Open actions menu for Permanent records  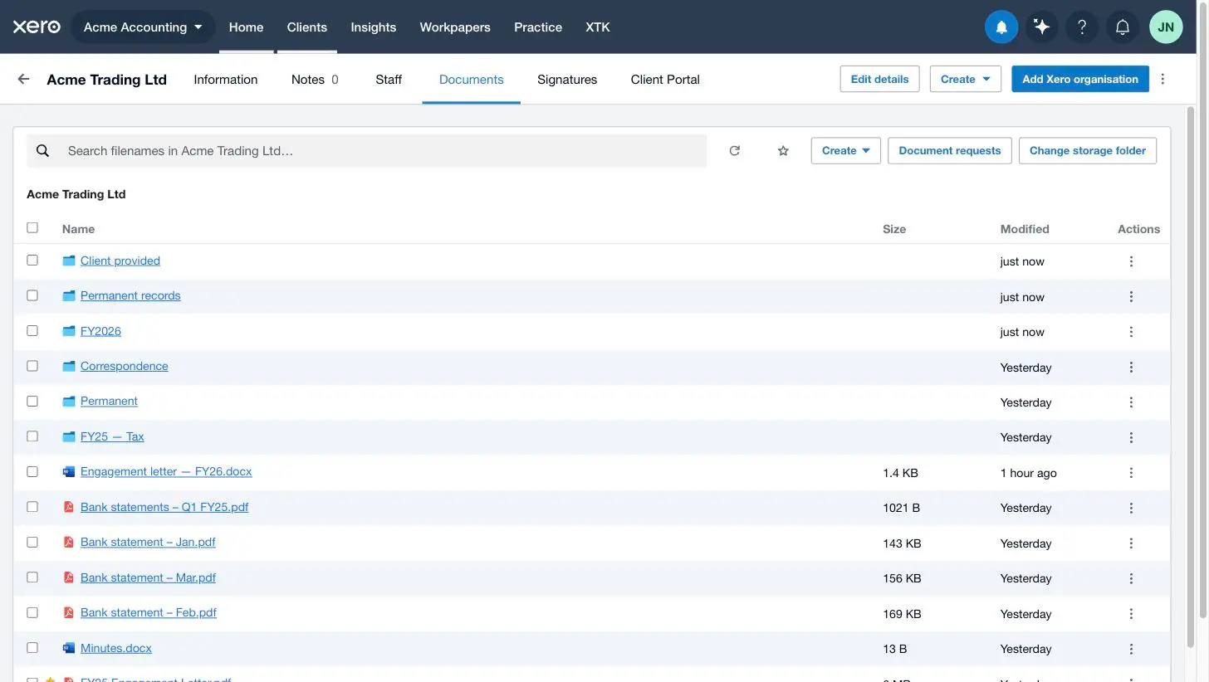point(1131,297)
